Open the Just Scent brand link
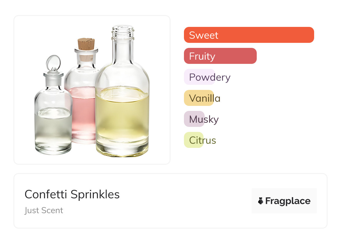Screen dimensions: 341x242 pos(44,210)
